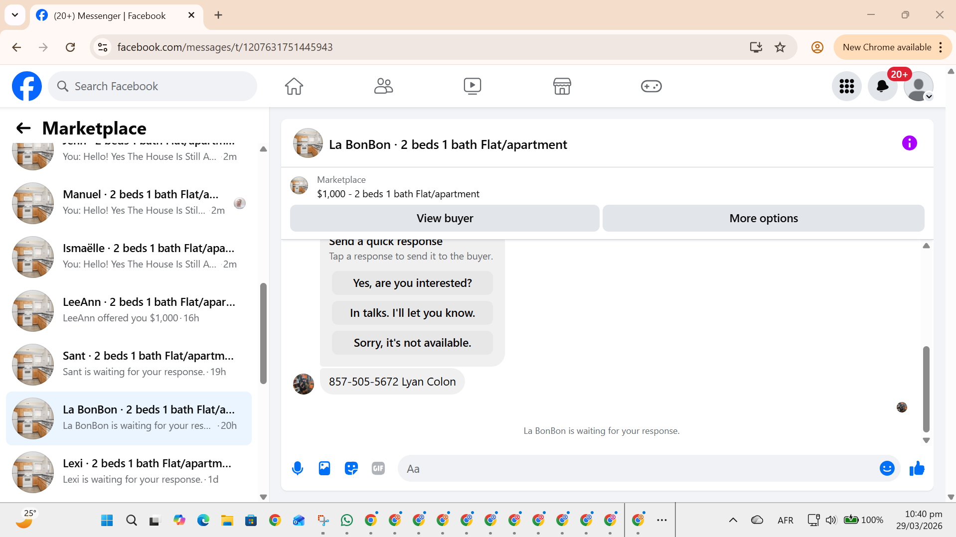The width and height of the screenshot is (956, 537).
Task: Open the Gaming controller icon
Action: coord(651,86)
